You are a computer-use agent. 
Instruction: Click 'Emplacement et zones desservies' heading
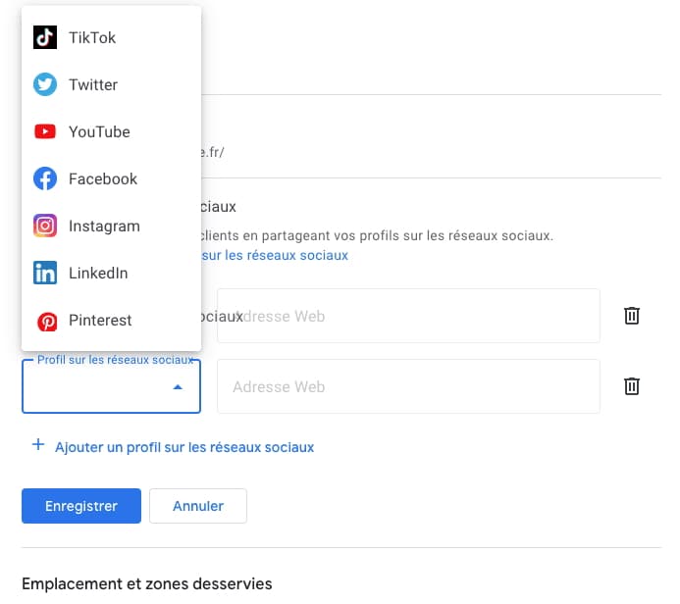click(x=147, y=583)
